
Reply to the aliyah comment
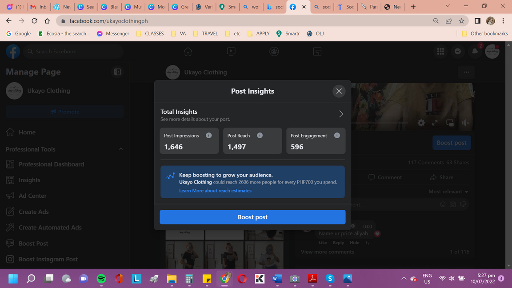(x=338, y=243)
